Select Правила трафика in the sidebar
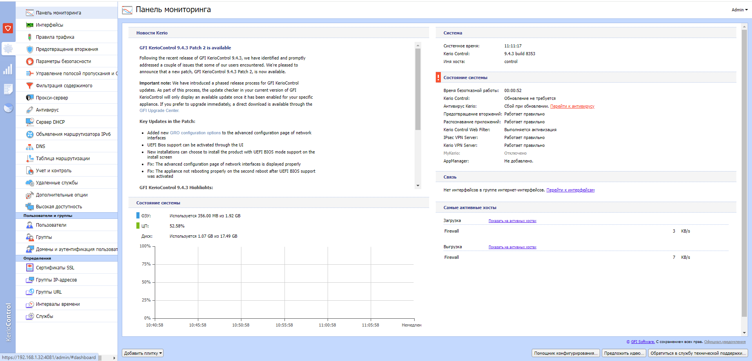 (55, 37)
